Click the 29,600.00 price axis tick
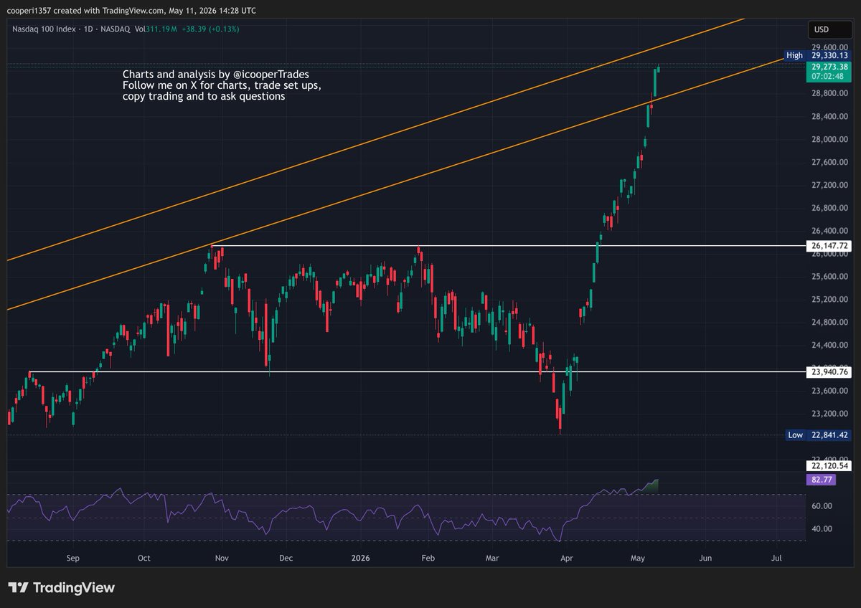 click(x=831, y=47)
